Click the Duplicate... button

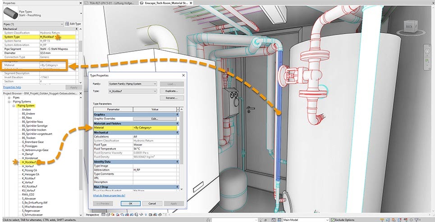coord(172,91)
